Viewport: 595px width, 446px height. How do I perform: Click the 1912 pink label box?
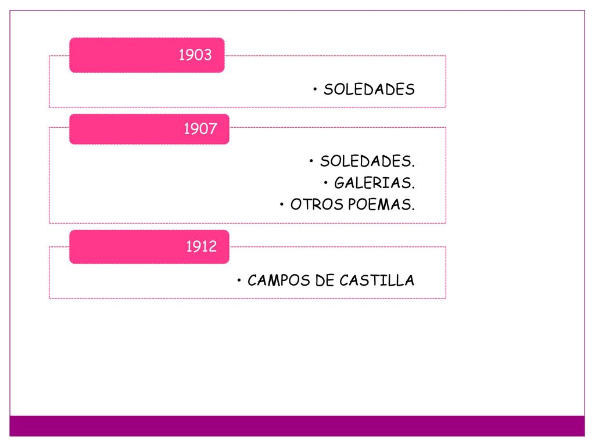pyautogui.click(x=149, y=246)
